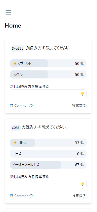The width and height of the screenshot is (97, 212).
Task: Vote for コルス reading option
Action: pos(48,143)
